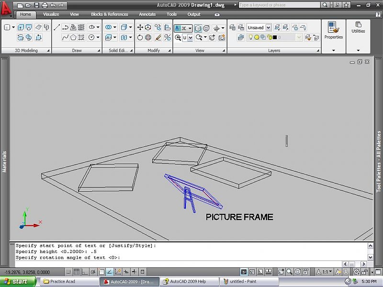Click the Match layer brush icon
Viewport: 383px width, 287px height.
308,38
